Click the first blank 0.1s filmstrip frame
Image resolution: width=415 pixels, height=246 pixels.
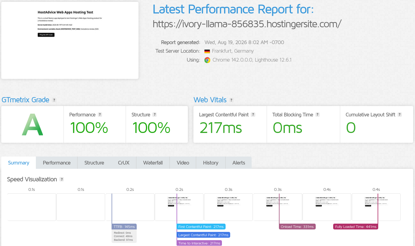pos(32,207)
